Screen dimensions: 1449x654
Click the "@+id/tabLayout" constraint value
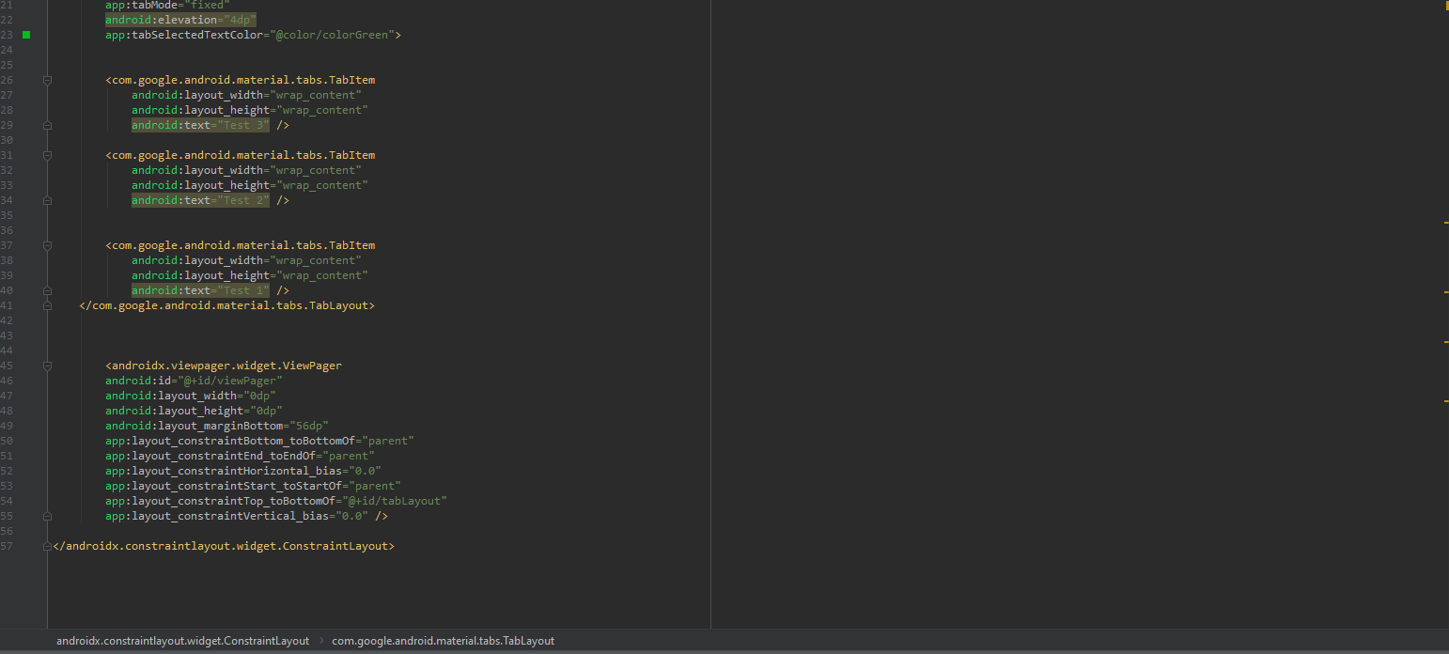(395, 501)
